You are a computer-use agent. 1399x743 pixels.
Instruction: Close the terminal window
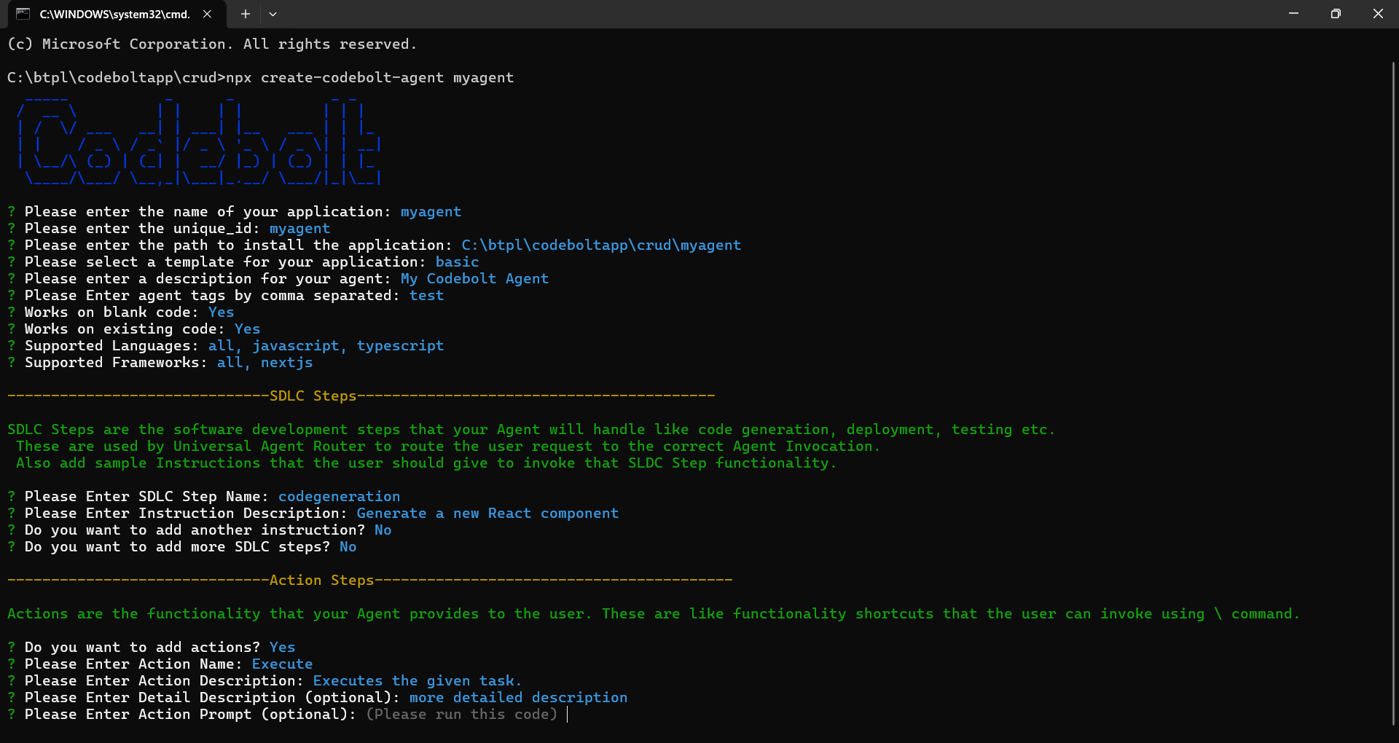click(x=1378, y=14)
